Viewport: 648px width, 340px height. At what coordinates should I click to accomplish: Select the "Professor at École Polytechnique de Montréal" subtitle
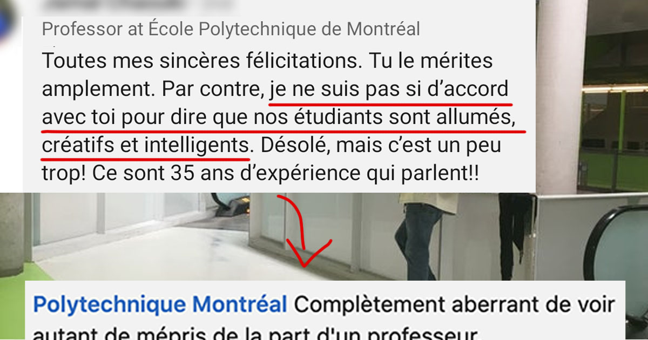tap(231, 29)
